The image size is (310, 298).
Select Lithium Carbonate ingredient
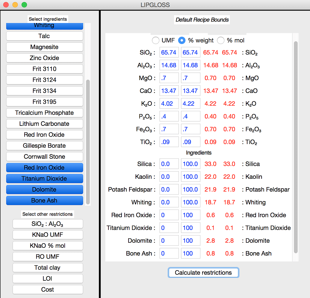tap(44, 124)
